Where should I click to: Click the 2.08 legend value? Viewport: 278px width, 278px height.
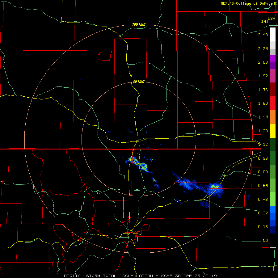[263, 62]
